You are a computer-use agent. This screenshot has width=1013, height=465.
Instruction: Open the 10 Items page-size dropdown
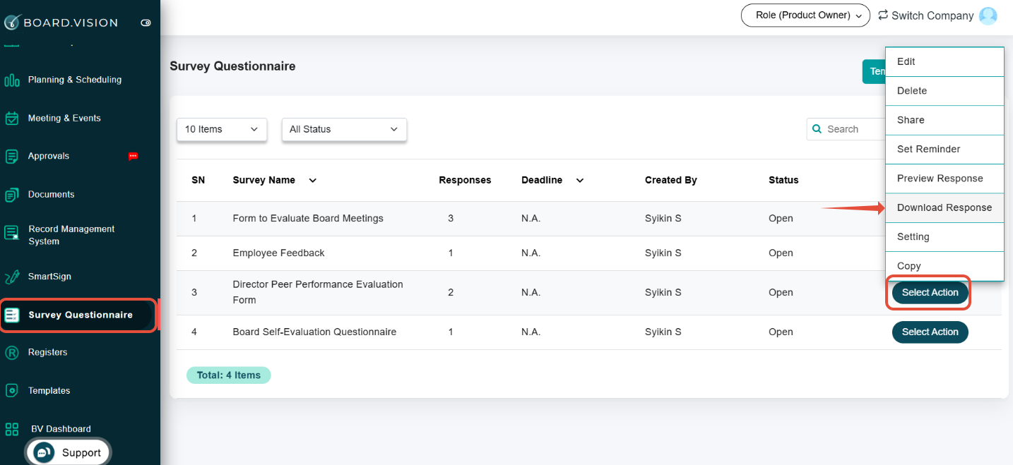point(221,129)
